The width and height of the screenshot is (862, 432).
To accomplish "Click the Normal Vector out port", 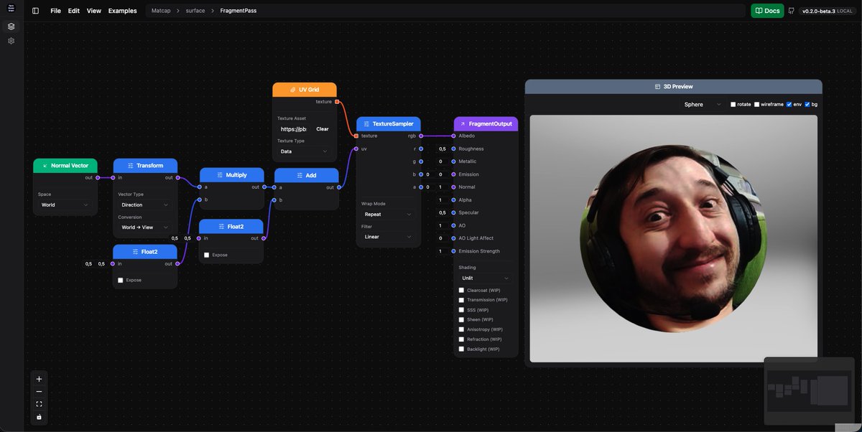I will point(98,177).
